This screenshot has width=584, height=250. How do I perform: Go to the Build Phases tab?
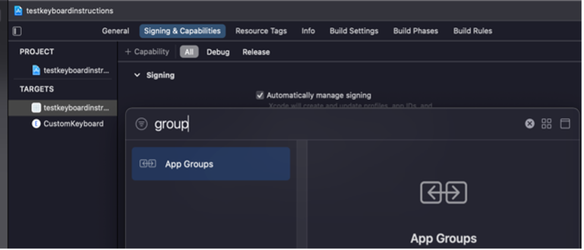(416, 31)
